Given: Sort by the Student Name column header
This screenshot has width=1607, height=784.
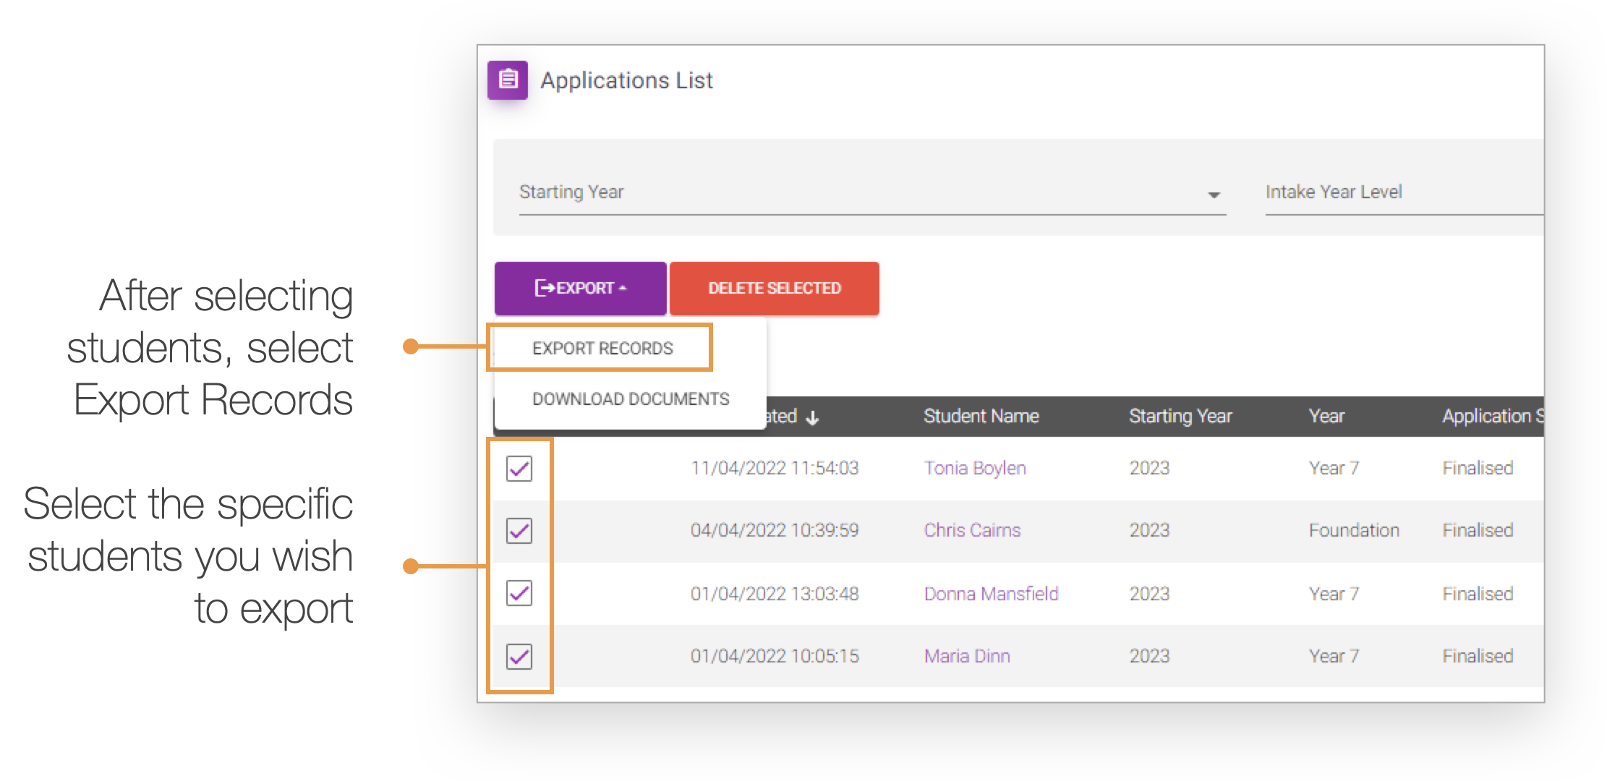Looking at the screenshot, I should [x=981, y=416].
